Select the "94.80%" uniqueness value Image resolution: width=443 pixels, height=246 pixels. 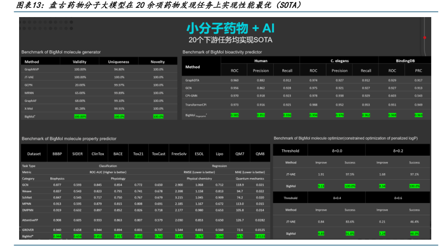(119, 69)
